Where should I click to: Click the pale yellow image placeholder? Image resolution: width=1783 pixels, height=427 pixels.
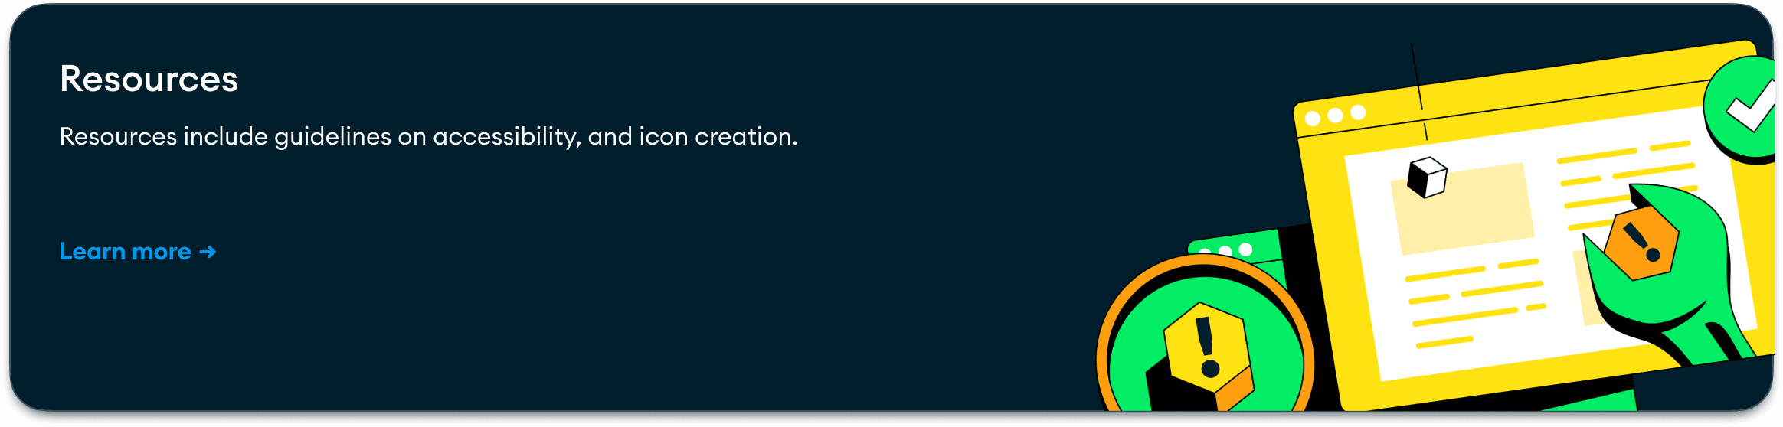(x=1463, y=208)
